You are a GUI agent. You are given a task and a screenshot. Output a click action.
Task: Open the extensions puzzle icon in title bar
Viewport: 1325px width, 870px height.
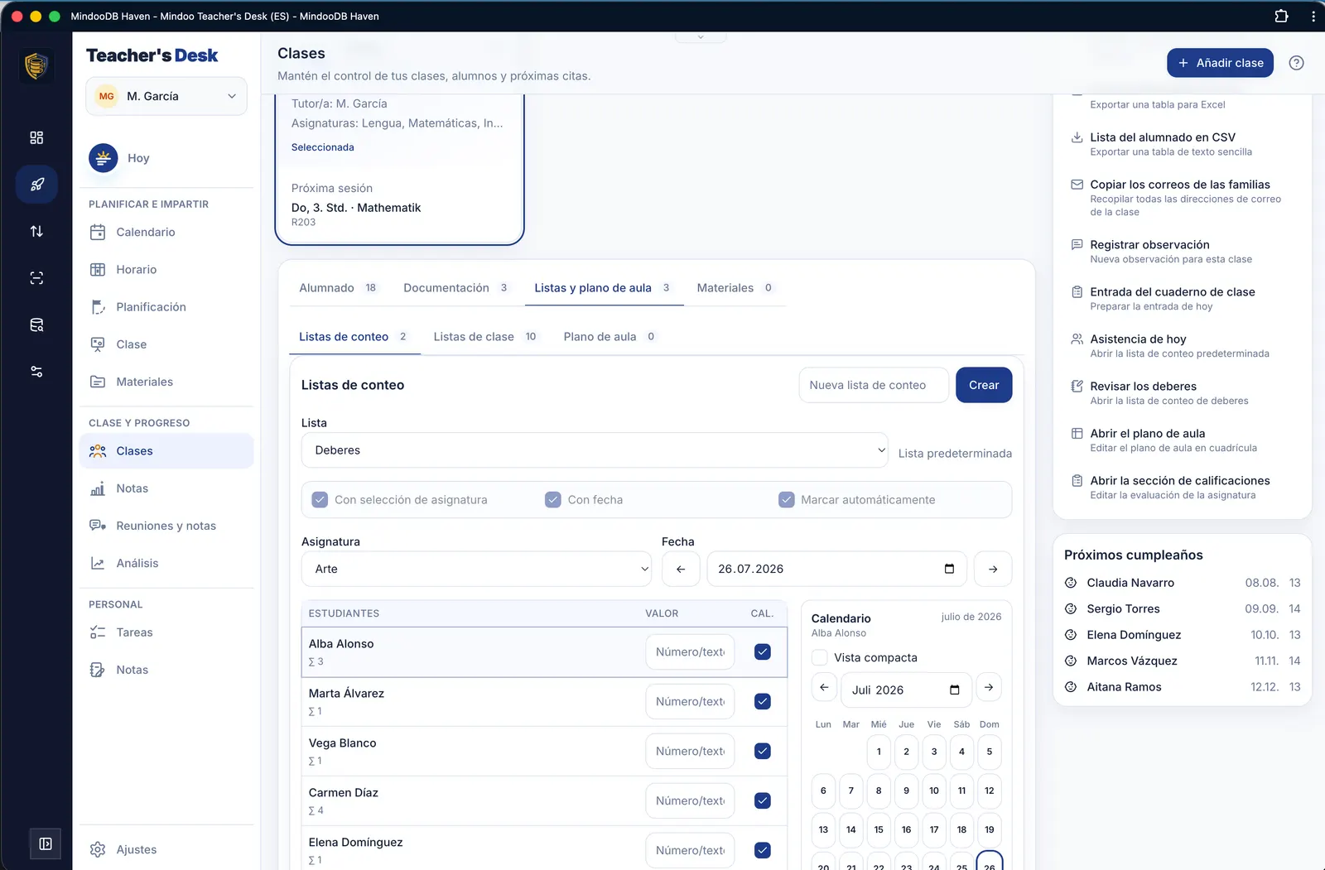1281,16
